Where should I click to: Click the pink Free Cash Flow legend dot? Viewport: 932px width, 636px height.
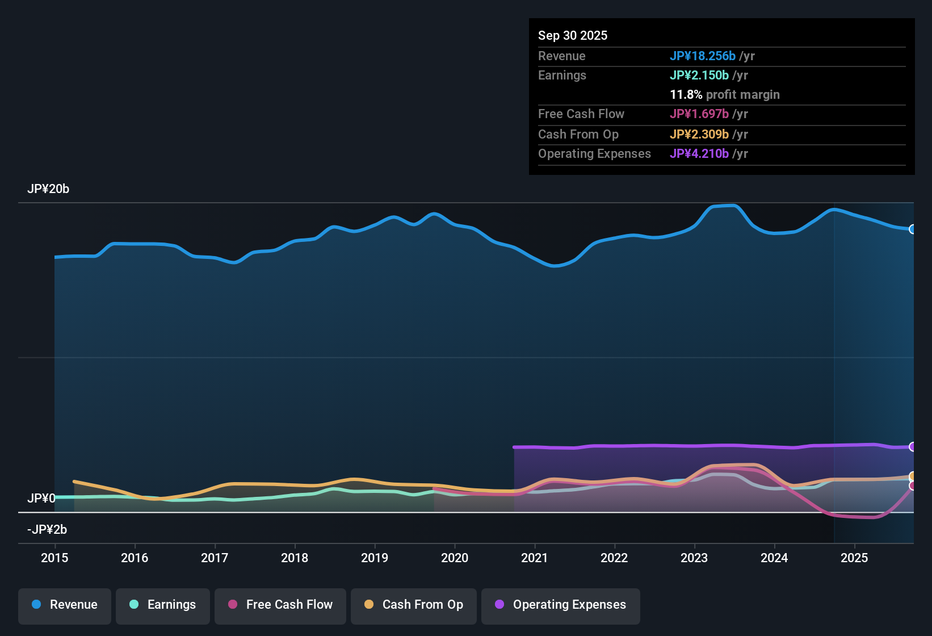click(x=232, y=605)
